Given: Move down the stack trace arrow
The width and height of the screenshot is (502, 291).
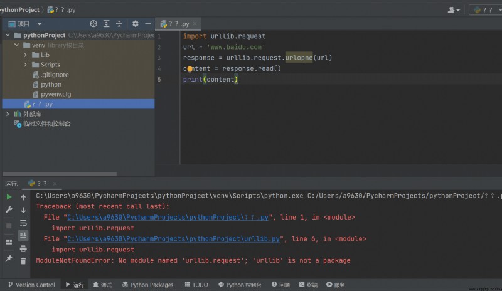Looking at the screenshot, I should pyautogui.click(x=23, y=210).
